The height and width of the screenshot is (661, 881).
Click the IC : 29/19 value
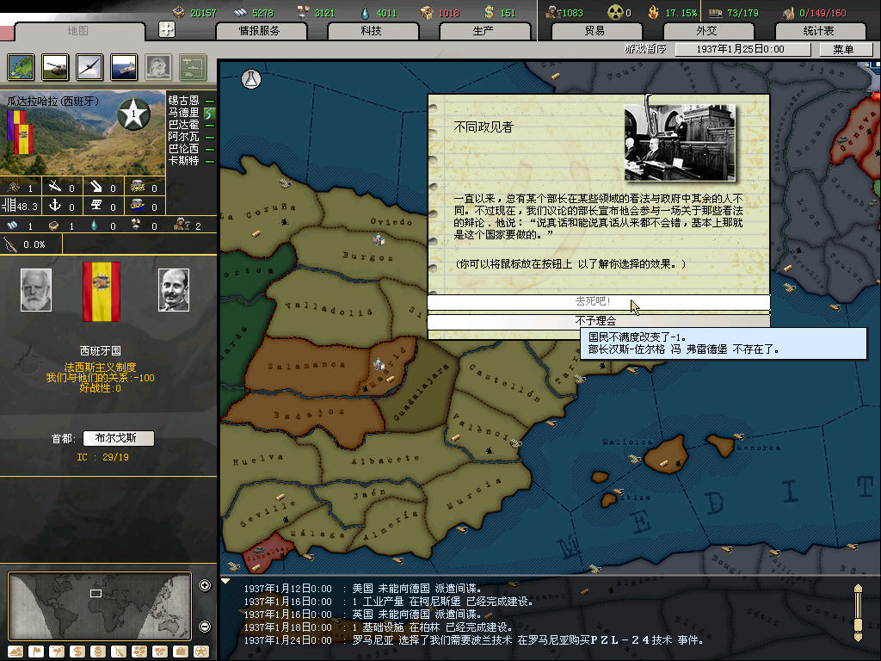(x=103, y=457)
